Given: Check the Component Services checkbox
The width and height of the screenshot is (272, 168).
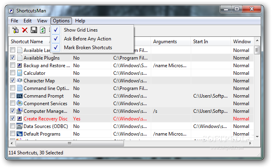Looking at the screenshot, I should 12,103.
